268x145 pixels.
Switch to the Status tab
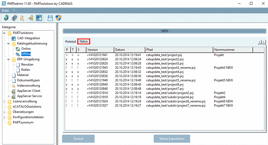click(x=84, y=41)
